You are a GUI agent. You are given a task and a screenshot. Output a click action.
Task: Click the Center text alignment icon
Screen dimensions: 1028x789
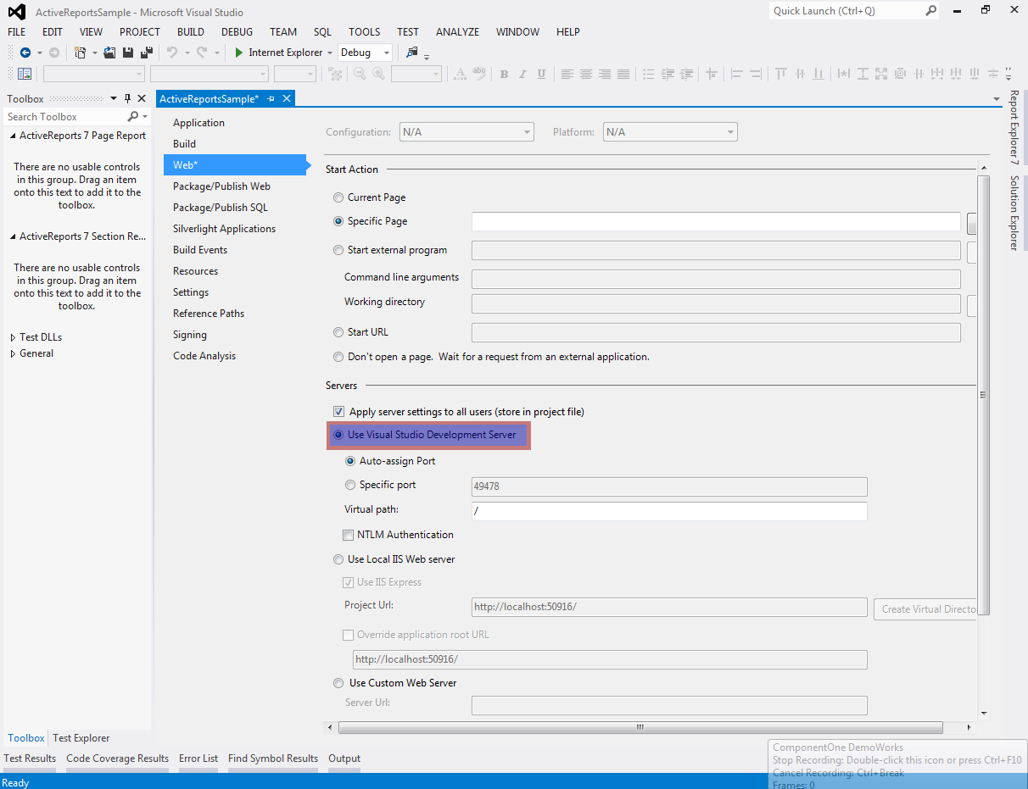(x=586, y=74)
